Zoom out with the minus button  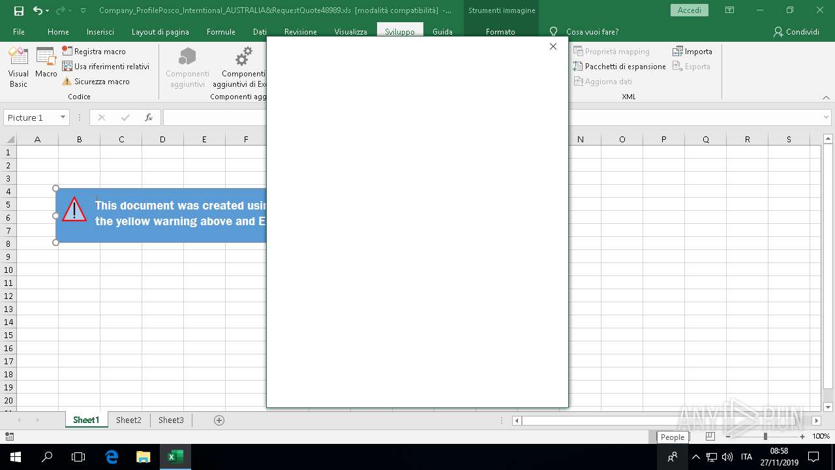pos(728,437)
